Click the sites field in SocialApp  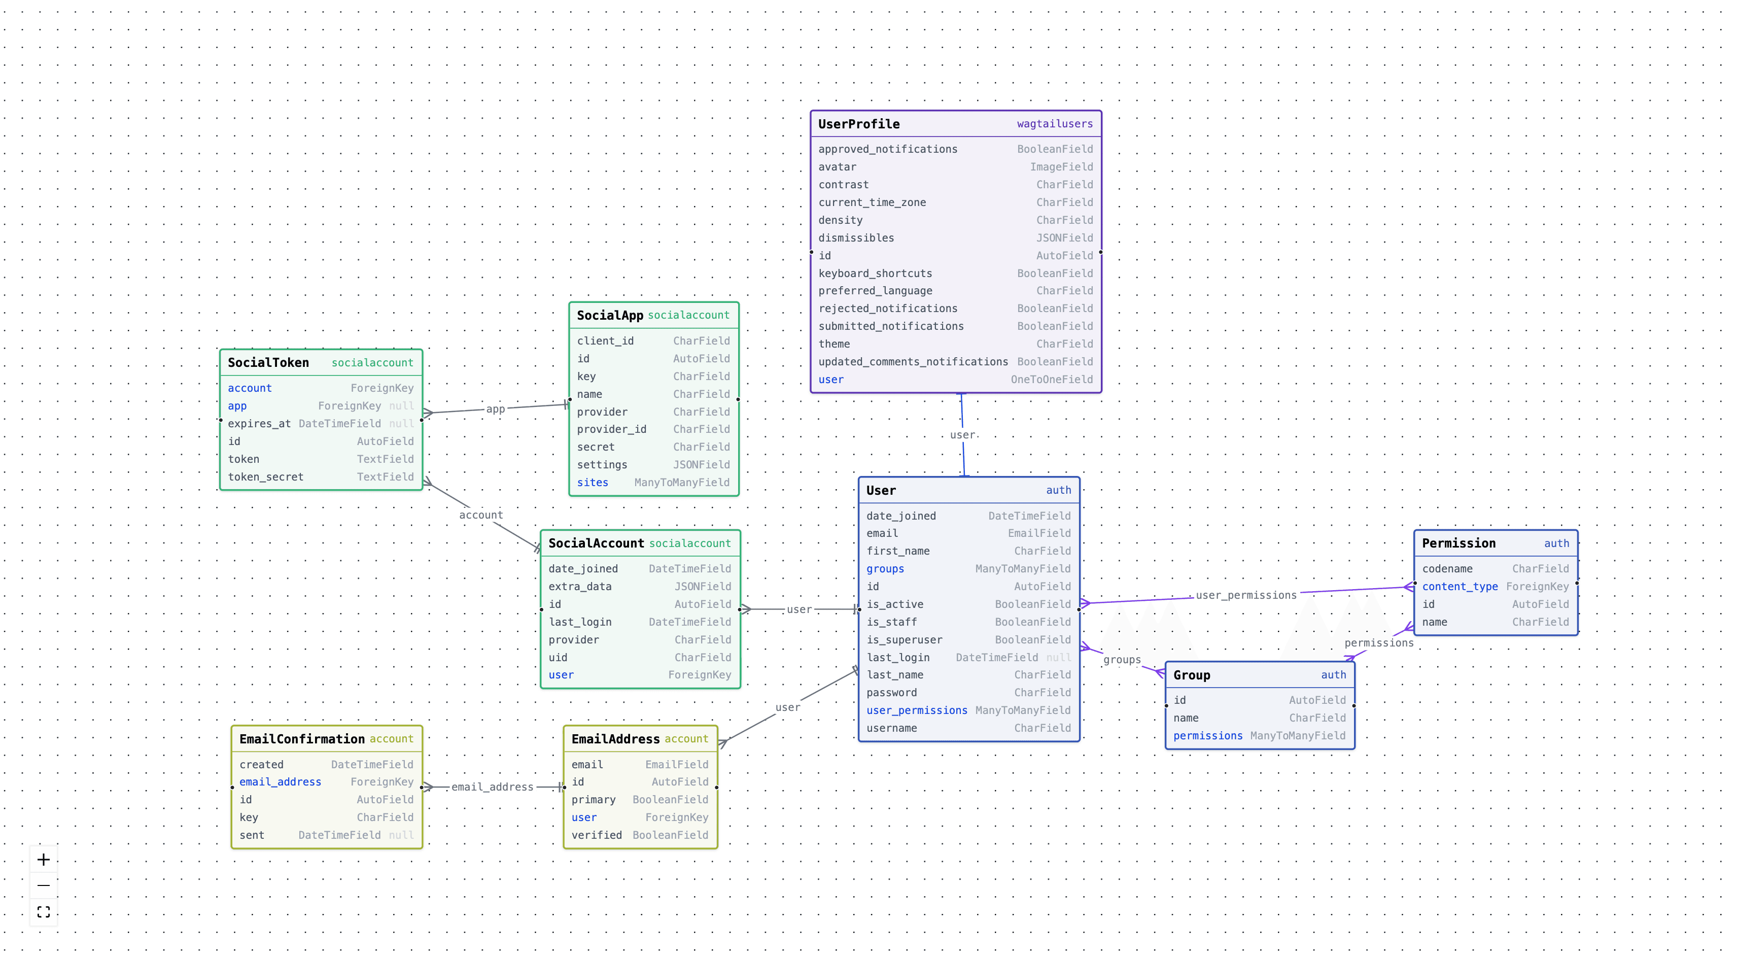[592, 483]
